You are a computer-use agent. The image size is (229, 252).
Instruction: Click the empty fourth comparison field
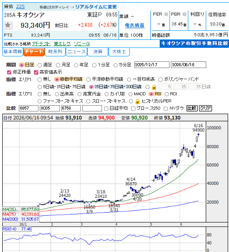tap(92, 108)
